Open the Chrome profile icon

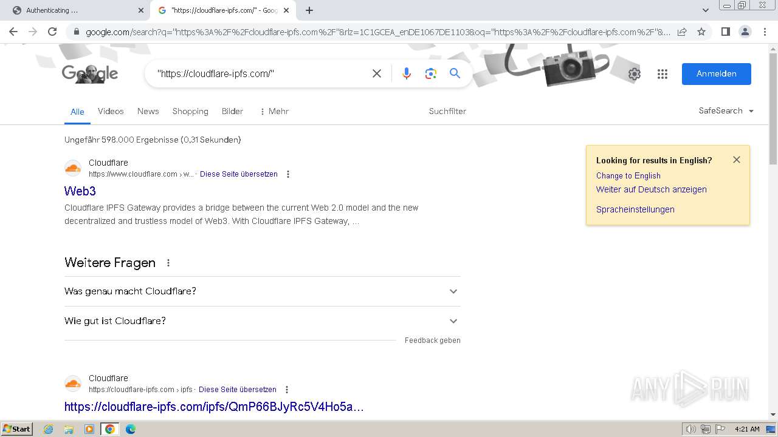[745, 32]
